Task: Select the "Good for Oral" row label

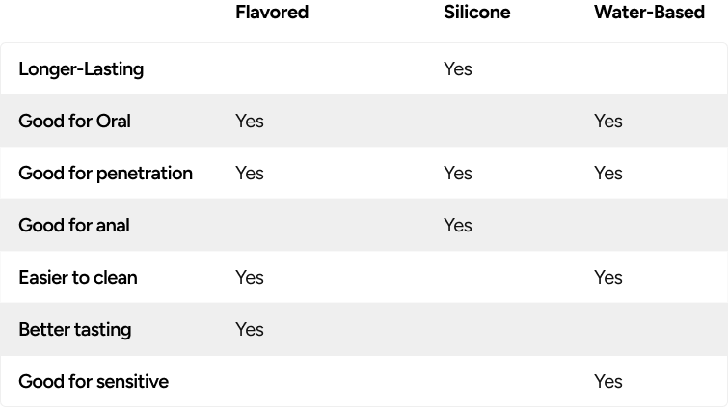Action: point(74,122)
